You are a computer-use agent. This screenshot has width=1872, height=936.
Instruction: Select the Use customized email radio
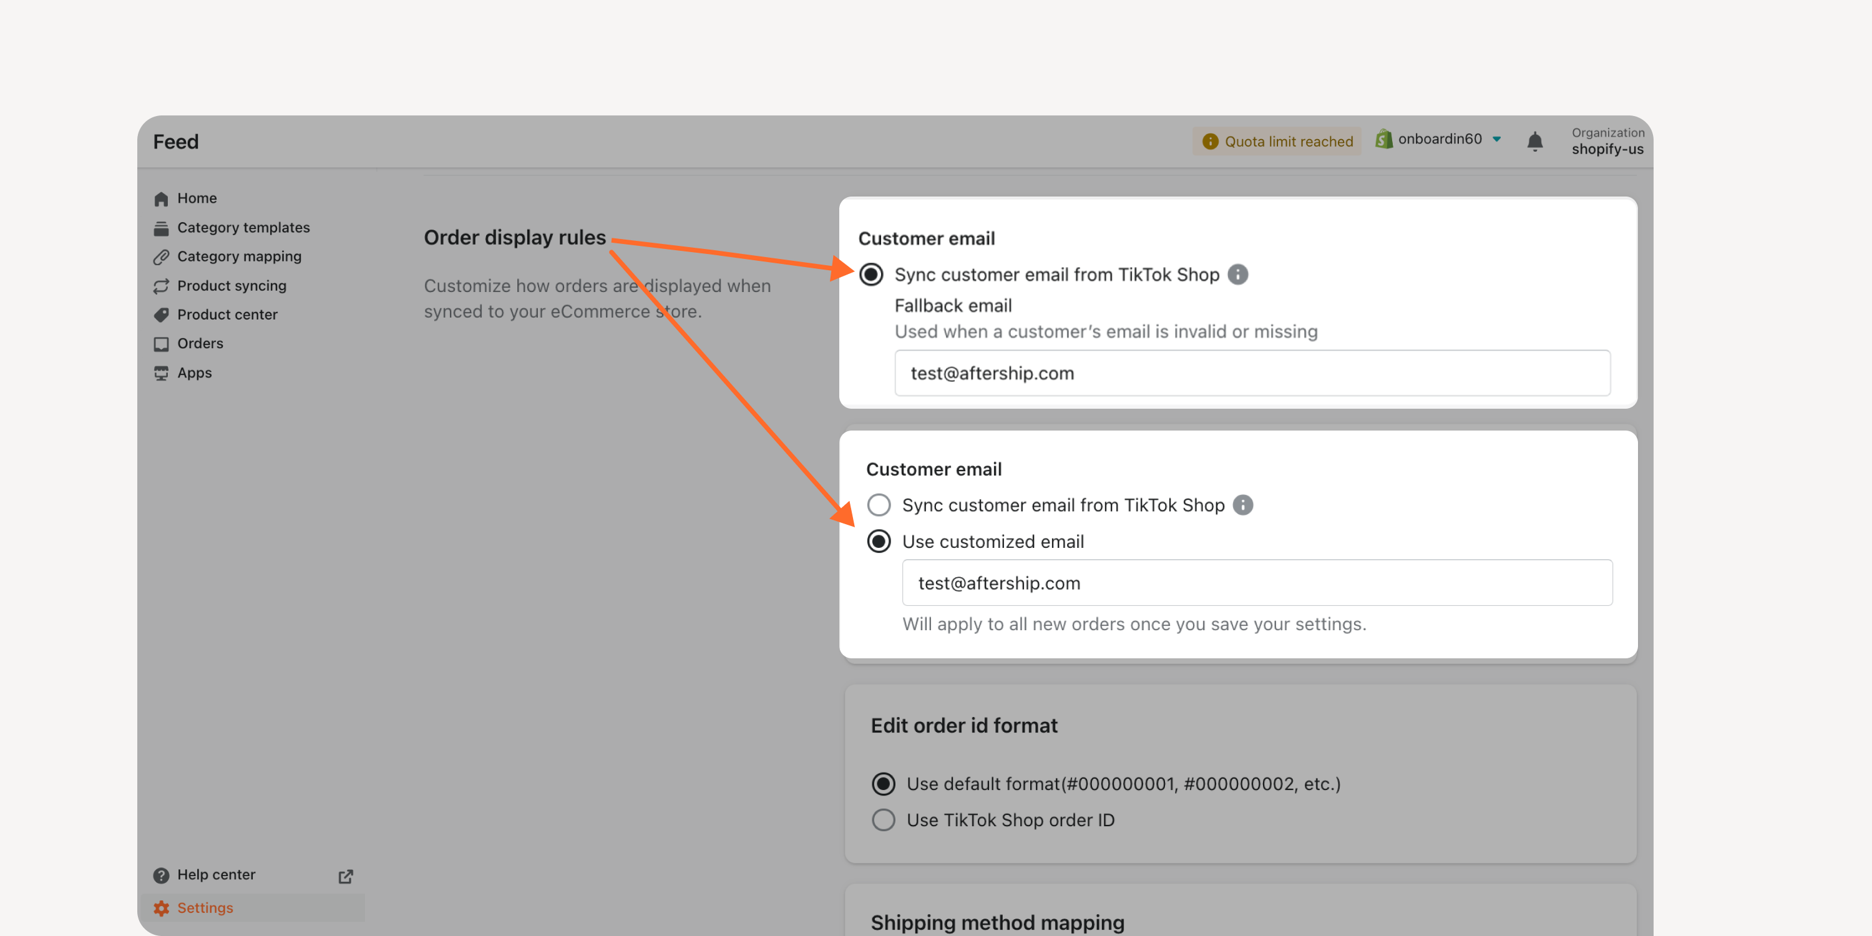coord(879,542)
